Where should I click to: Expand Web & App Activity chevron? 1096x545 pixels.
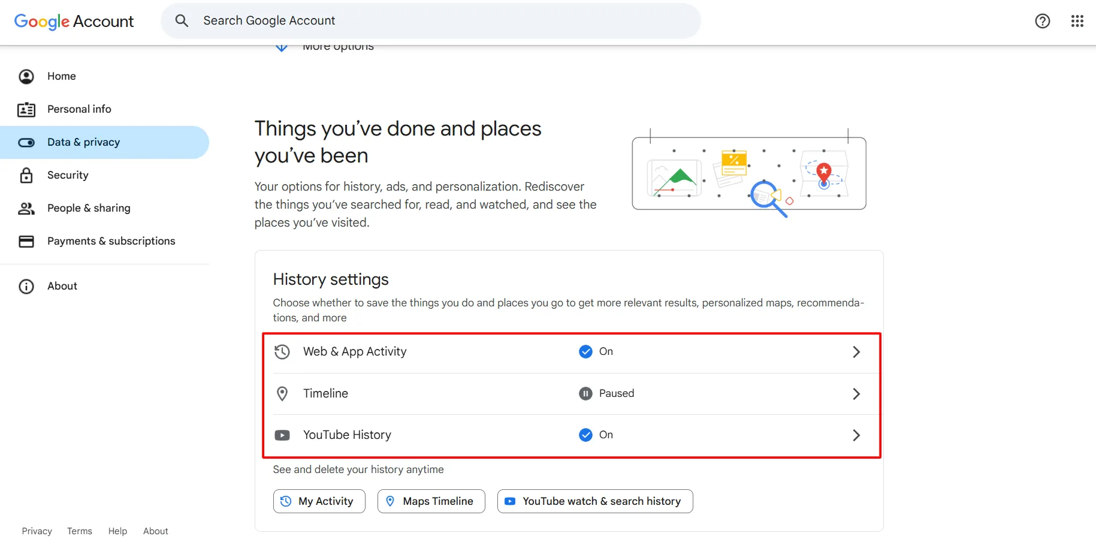tap(856, 352)
